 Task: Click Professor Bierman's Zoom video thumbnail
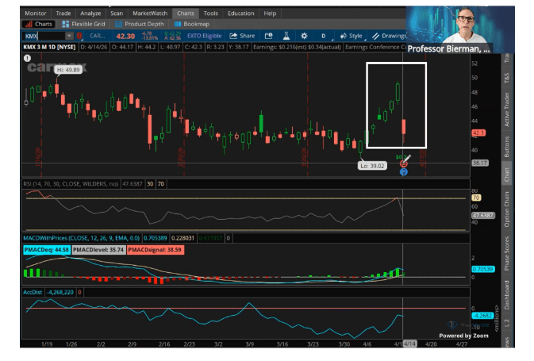point(460,30)
